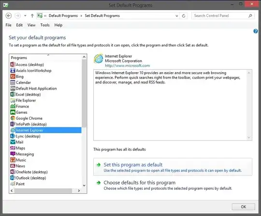Open the File menu
This screenshot has height=216, width=261.
pyautogui.click(x=9, y=25)
